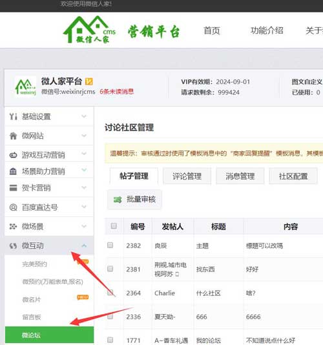323x345 pixels.
Task: Expand the 微网站 menu chevron
Action: [x=84, y=136]
